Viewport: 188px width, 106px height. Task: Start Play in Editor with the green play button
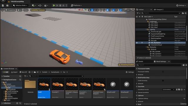pyautogui.click(x=54, y=5)
